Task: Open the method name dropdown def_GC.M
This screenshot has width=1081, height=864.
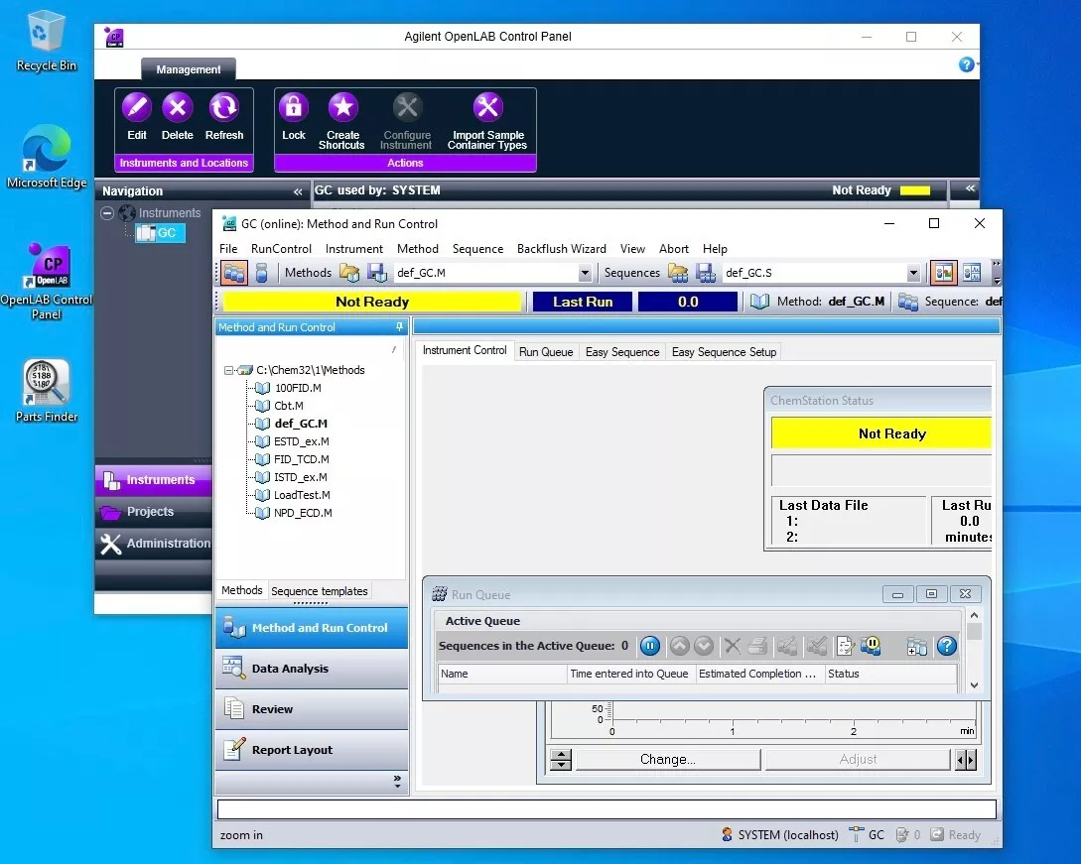Action: pyautogui.click(x=585, y=273)
